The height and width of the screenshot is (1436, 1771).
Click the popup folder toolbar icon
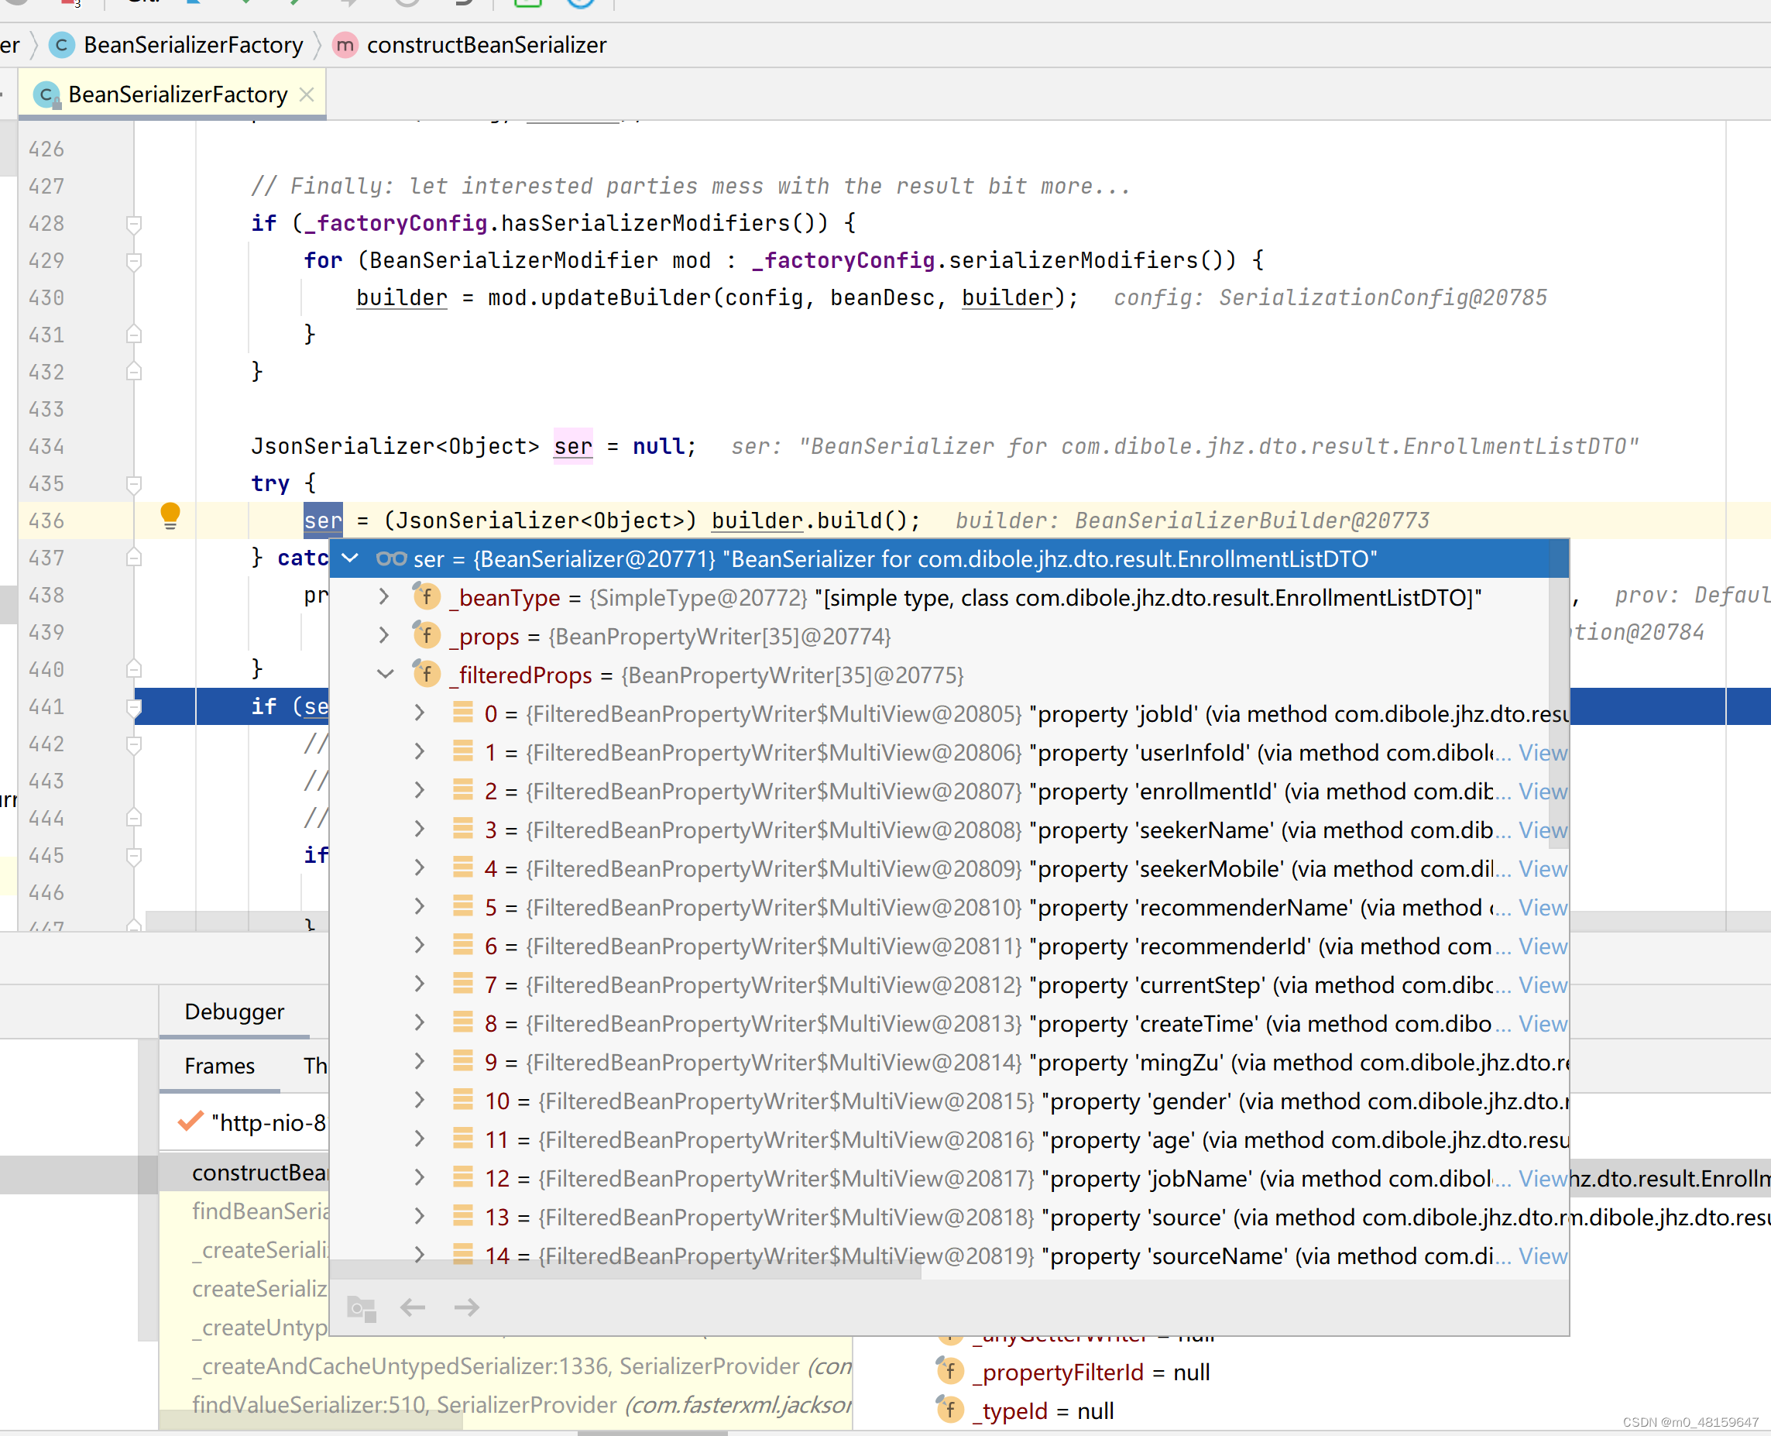point(362,1307)
